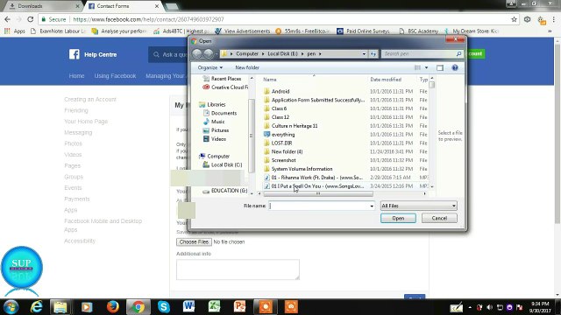Open the Creating an Account link

90,99
